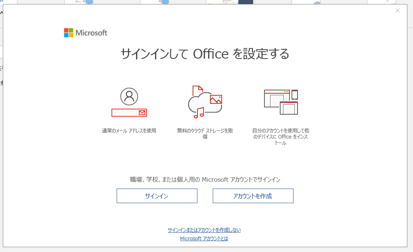This screenshot has width=413, height=252.
Task: Click the アカウントを作成 button
Action: tap(253, 196)
